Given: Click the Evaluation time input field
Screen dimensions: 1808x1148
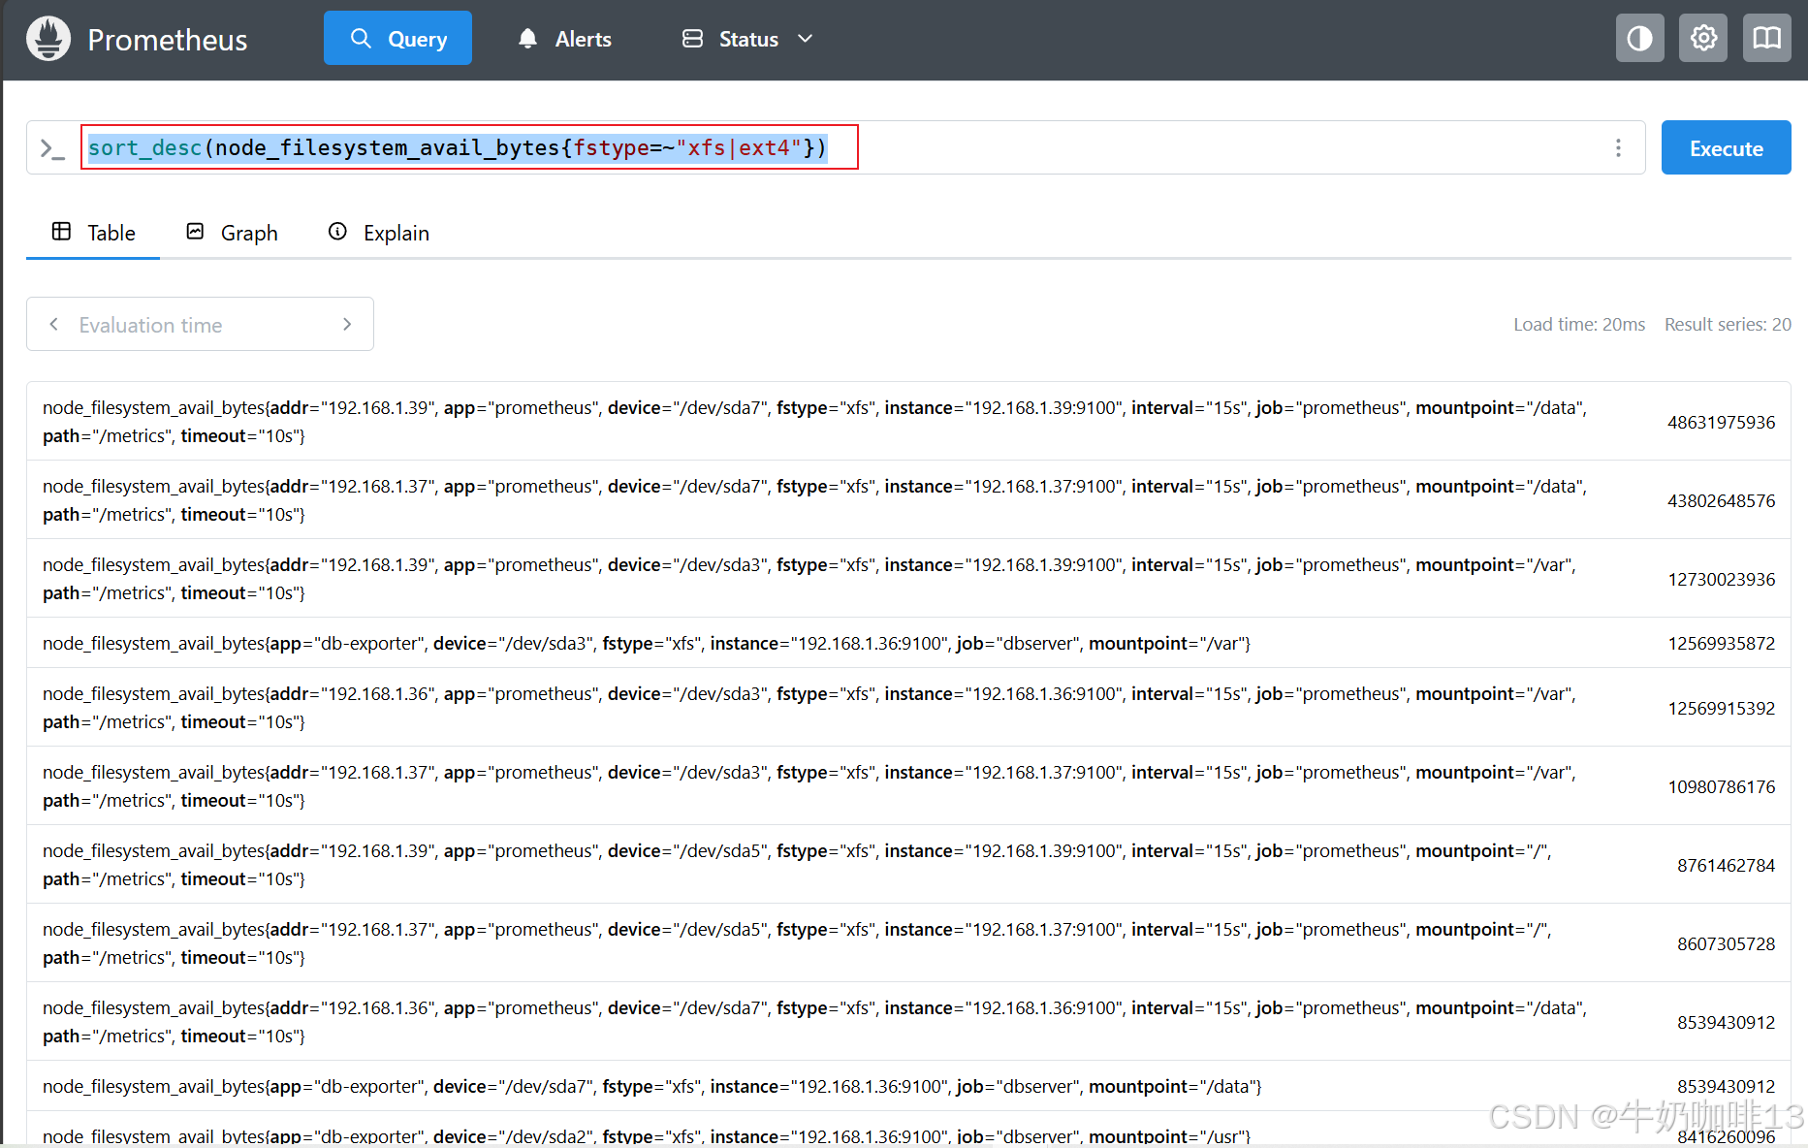Looking at the screenshot, I should [x=200, y=325].
